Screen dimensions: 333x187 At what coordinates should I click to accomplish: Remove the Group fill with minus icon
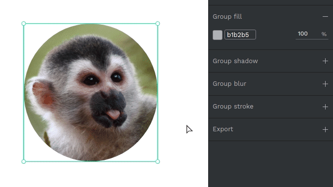click(325, 17)
